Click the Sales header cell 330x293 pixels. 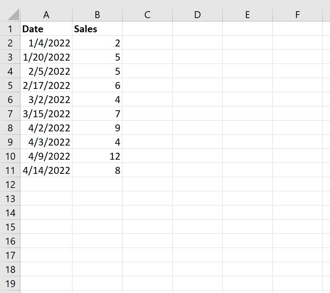(97, 29)
